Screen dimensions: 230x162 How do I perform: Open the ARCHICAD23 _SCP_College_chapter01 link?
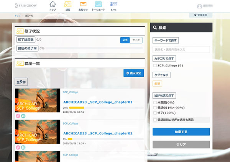click(98, 102)
